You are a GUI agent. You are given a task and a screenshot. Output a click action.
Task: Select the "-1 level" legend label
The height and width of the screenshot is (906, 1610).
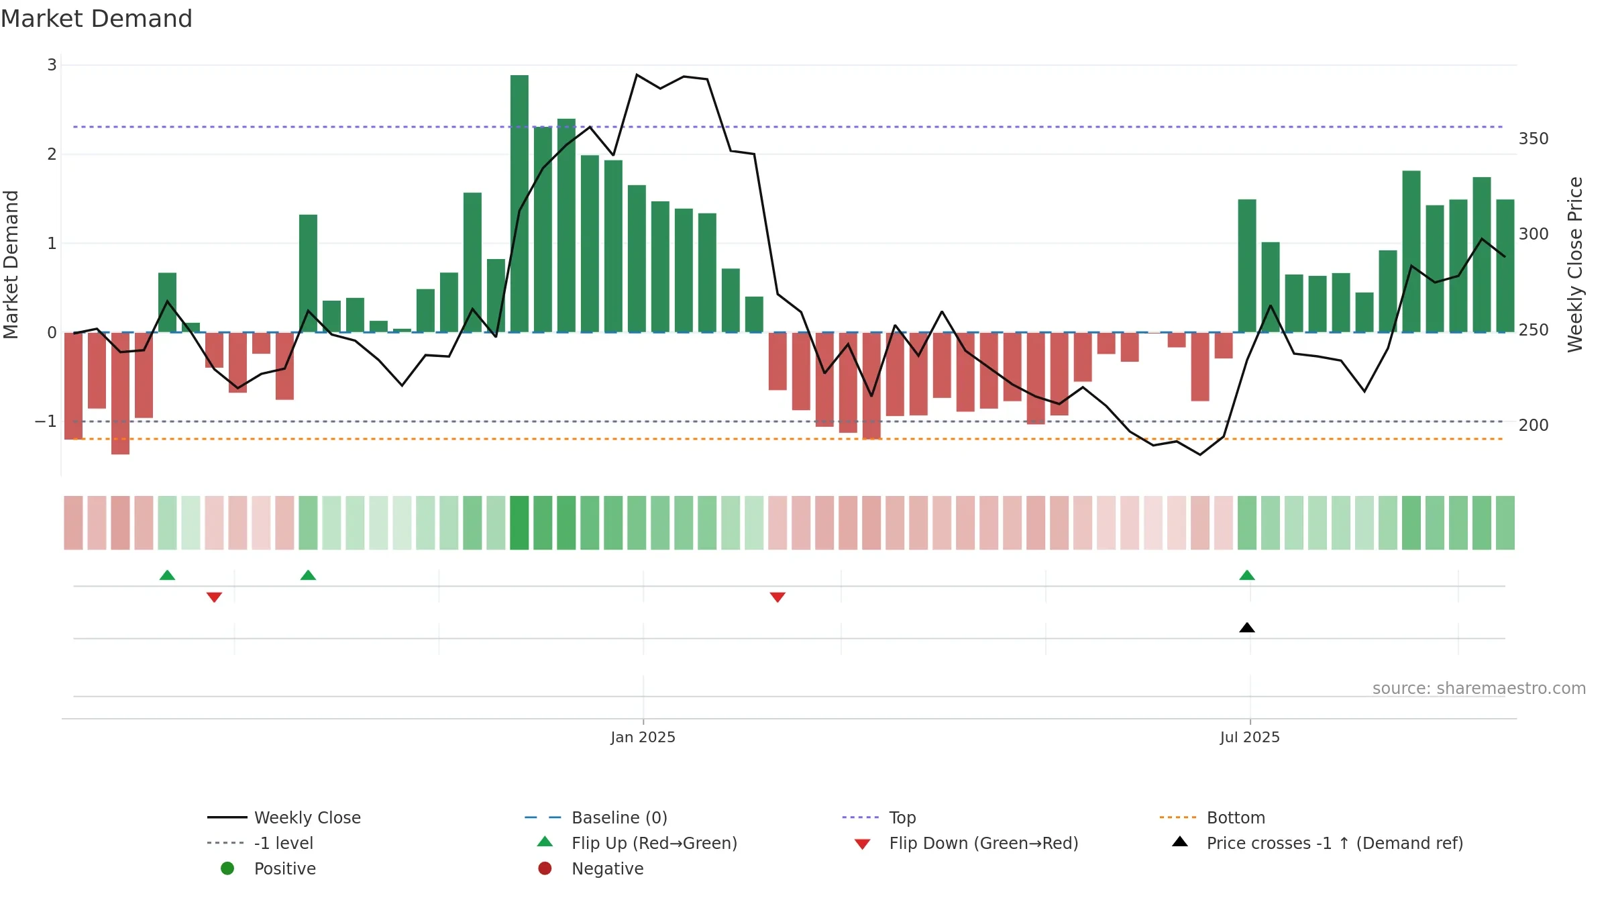pos(284,843)
